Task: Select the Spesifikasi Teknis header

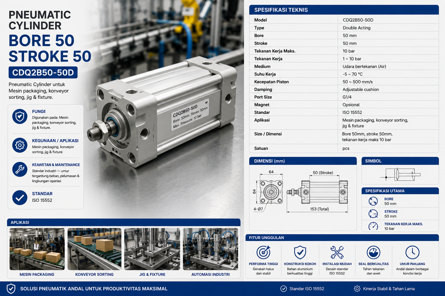Action: click(344, 10)
